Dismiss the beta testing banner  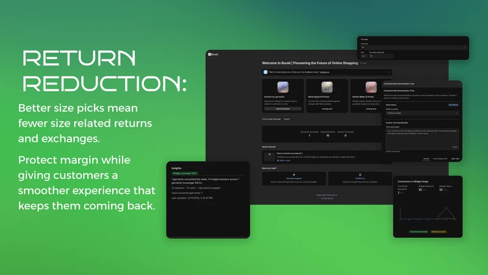389,72
